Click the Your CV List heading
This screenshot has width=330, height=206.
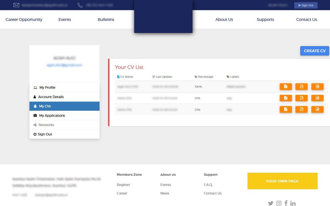[x=129, y=67]
